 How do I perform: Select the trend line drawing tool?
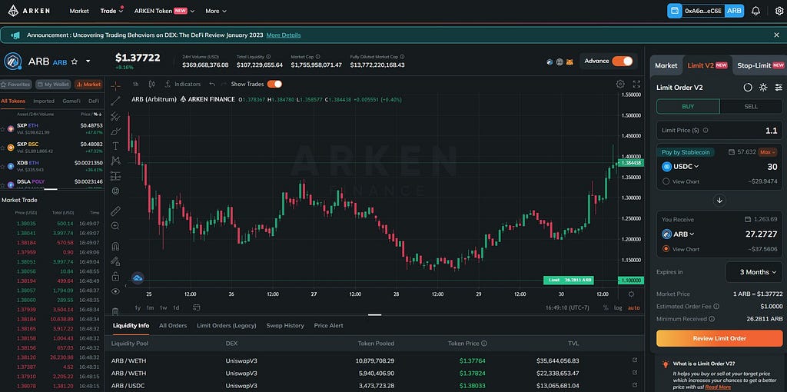click(115, 101)
